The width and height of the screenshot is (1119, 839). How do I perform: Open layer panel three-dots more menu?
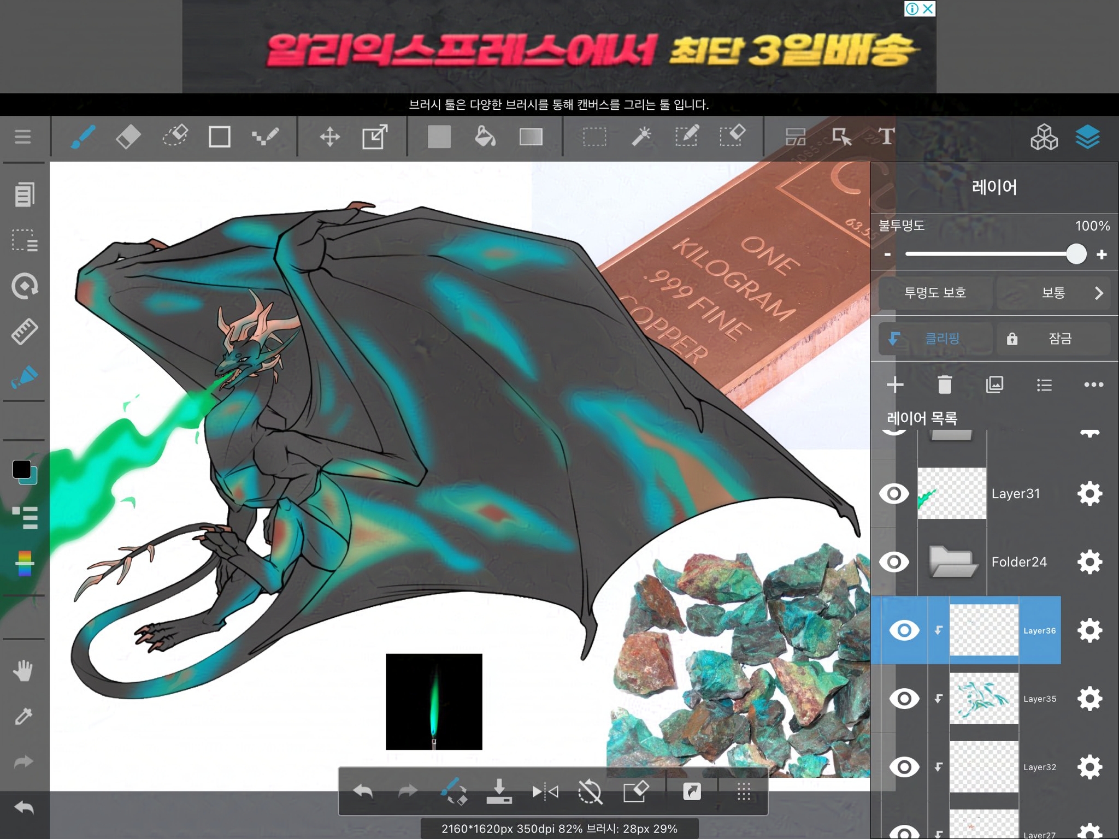click(1093, 385)
